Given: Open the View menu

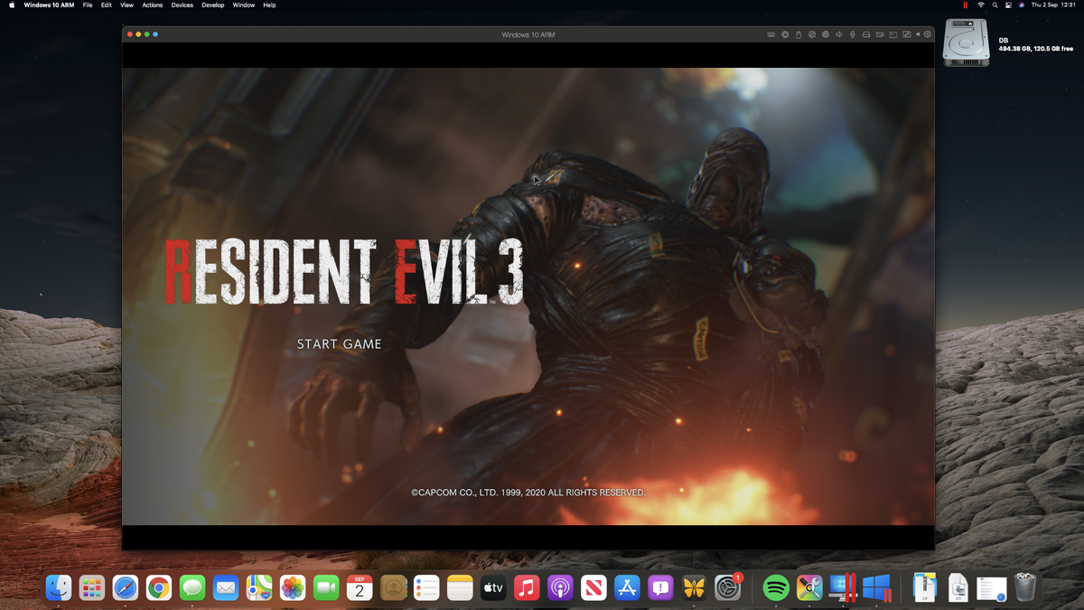Looking at the screenshot, I should click(x=126, y=5).
